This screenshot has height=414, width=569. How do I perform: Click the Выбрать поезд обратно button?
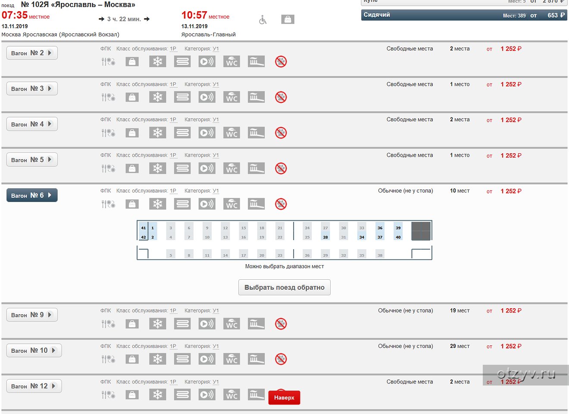[x=284, y=288]
